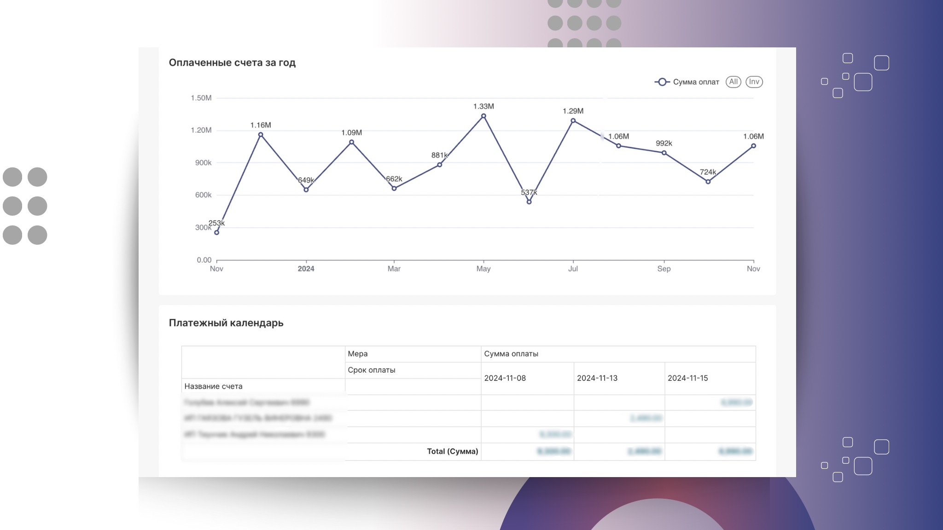943x530 pixels.
Task: Select the 2024-11-13 date column header
Action: coord(597,378)
